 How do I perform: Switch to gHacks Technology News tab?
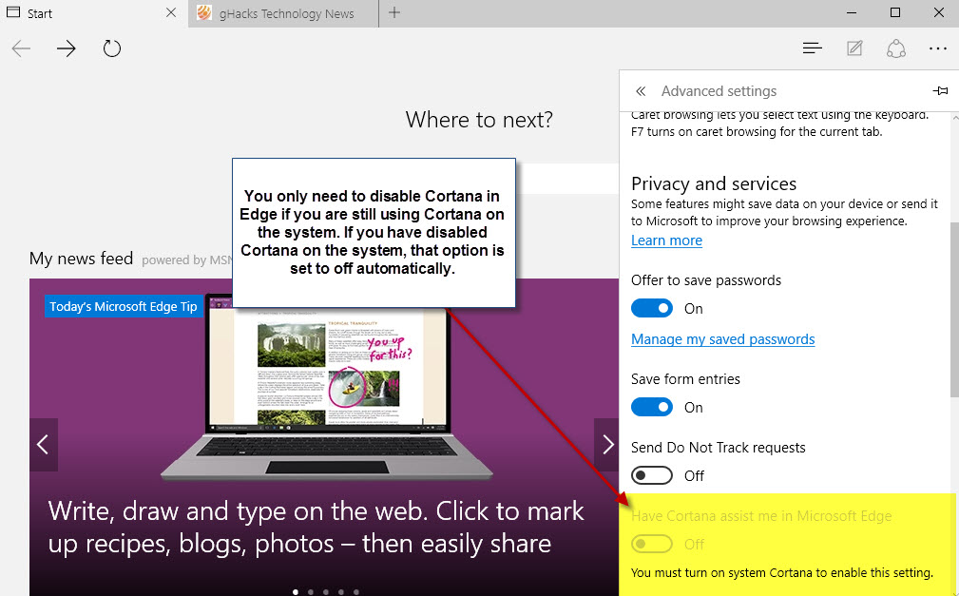point(283,13)
